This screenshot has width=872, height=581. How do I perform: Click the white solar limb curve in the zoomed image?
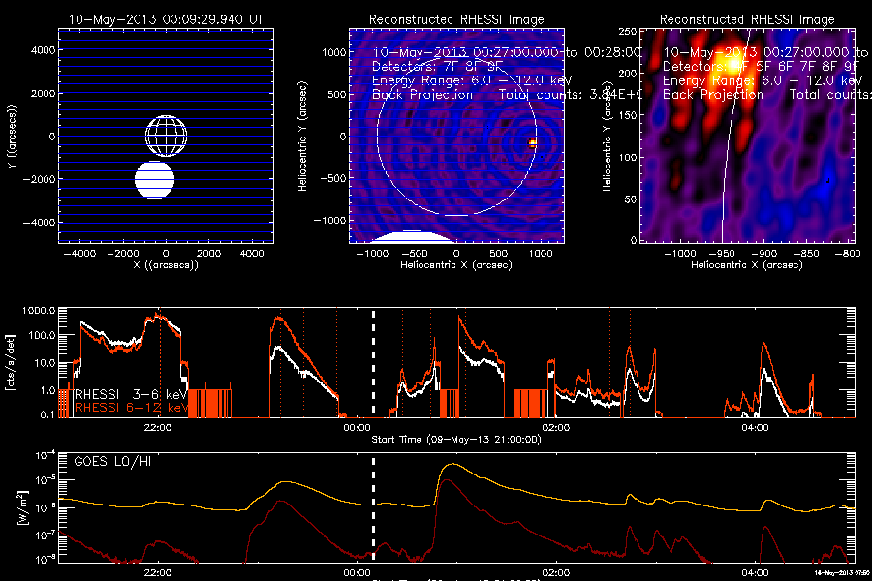click(733, 137)
